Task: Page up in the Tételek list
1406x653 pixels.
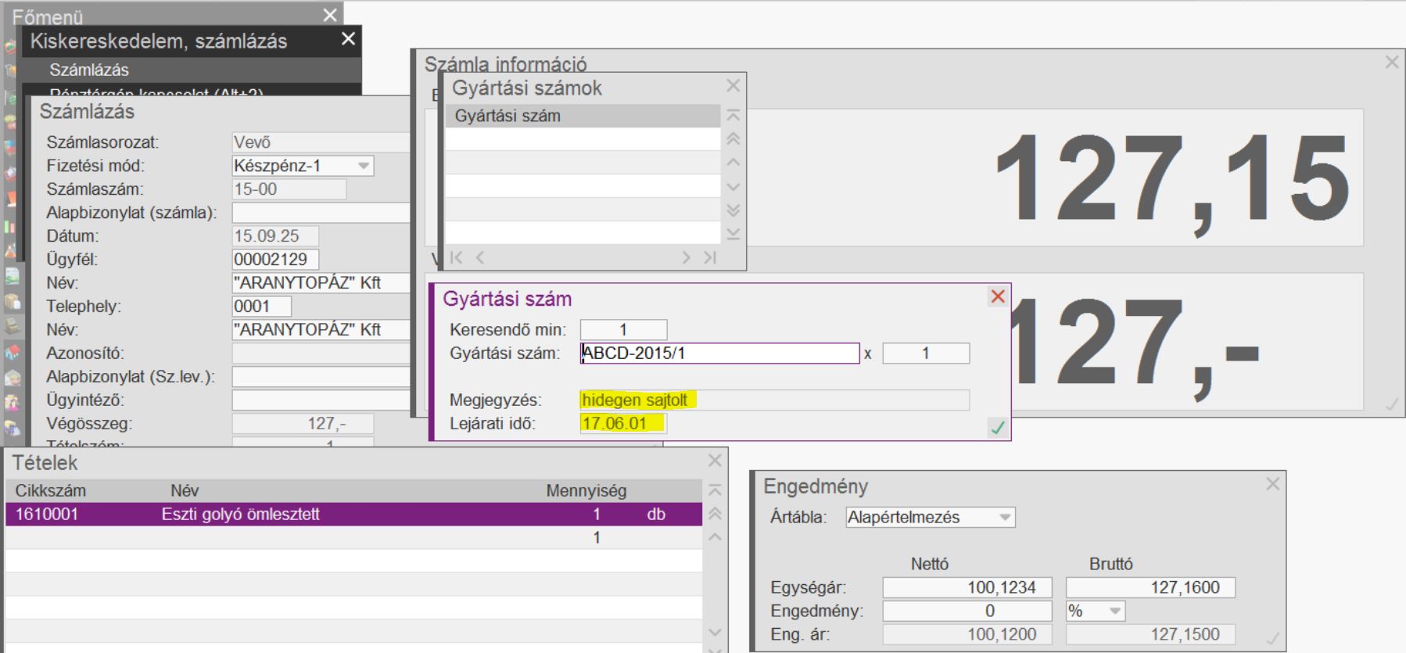Action: pyautogui.click(x=714, y=514)
